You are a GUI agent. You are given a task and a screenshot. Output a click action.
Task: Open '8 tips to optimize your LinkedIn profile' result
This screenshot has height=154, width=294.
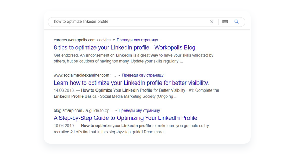(x=124, y=48)
